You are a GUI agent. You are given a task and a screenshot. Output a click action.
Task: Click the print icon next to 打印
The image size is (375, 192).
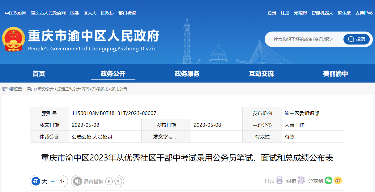(x=279, y=181)
